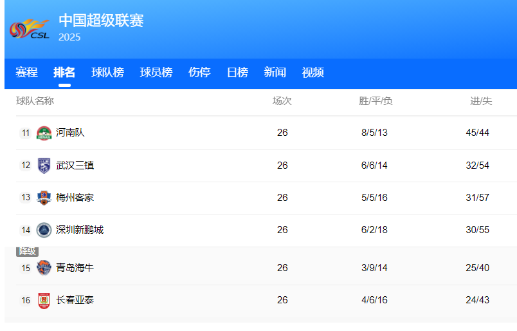This screenshot has width=517, height=331.
Task: Open the 日榜 daily ranking tab
Action: tap(237, 73)
